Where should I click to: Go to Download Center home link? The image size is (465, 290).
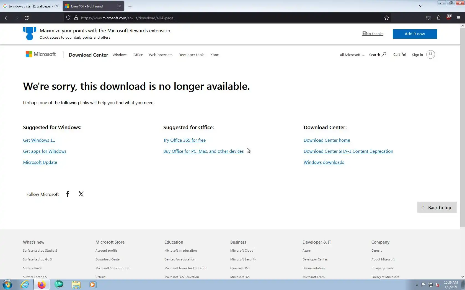point(327,140)
